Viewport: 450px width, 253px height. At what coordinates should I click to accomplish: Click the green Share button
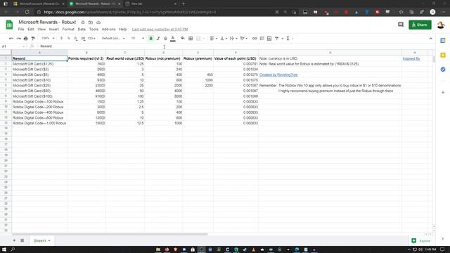(x=420, y=25)
